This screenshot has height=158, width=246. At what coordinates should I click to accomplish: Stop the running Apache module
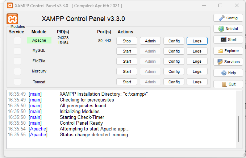coord(127,41)
